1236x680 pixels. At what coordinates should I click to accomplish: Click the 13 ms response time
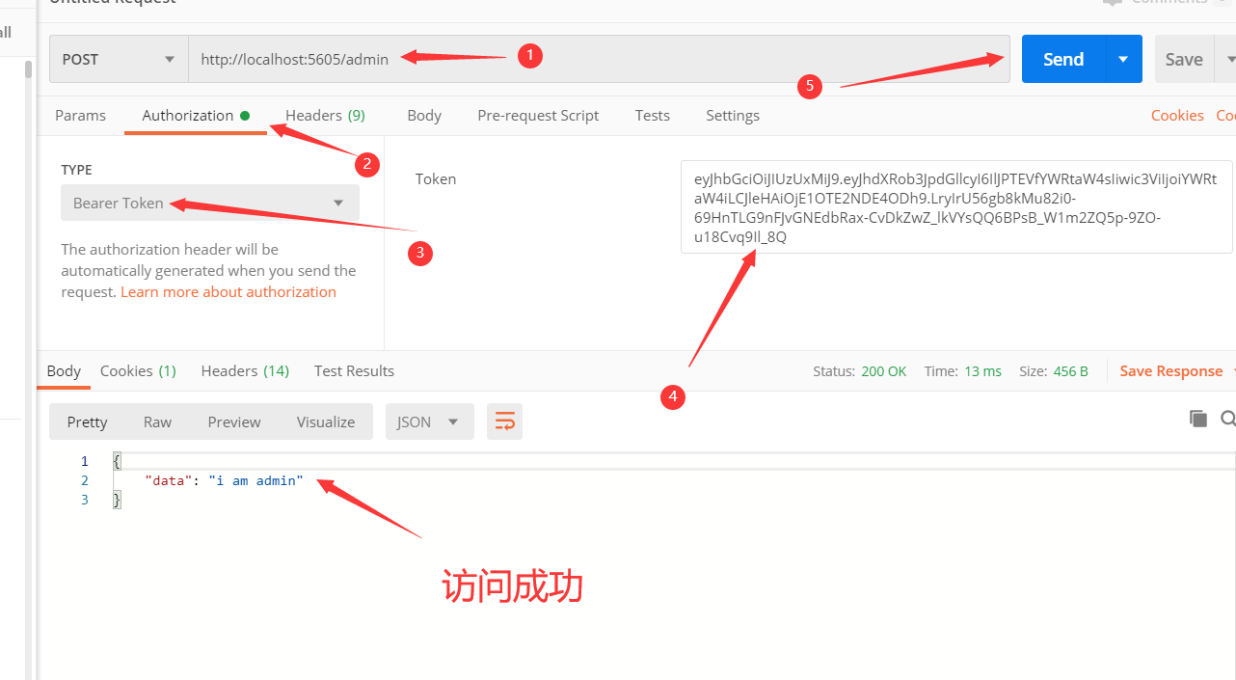click(982, 370)
